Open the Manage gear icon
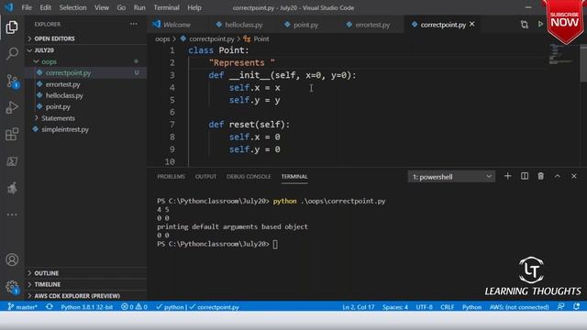587x330 pixels. point(12,287)
